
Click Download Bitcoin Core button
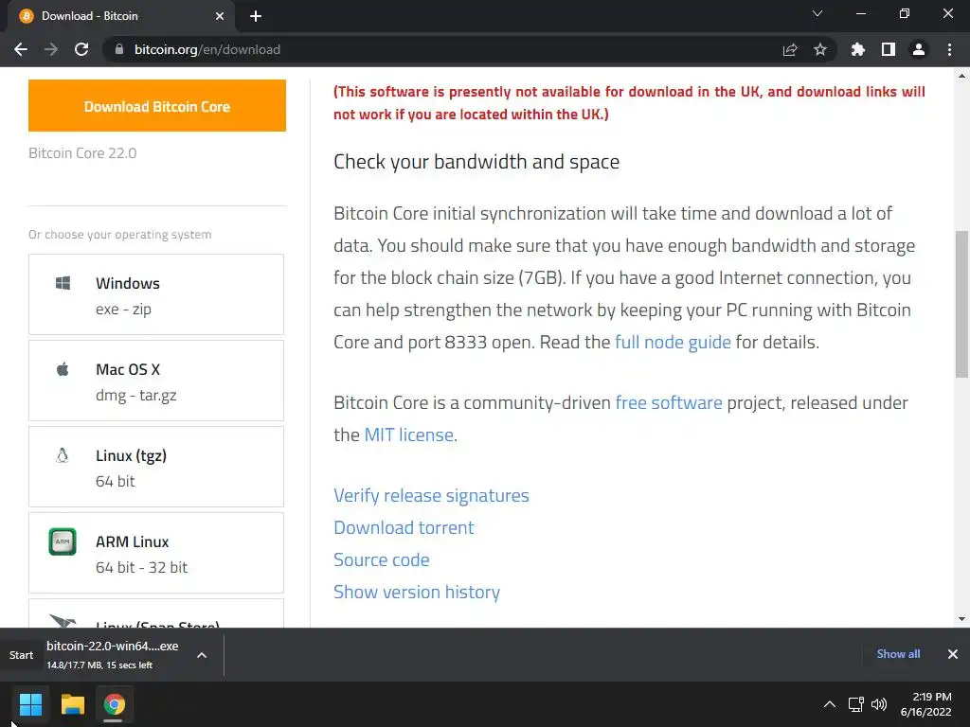pyautogui.click(x=157, y=106)
